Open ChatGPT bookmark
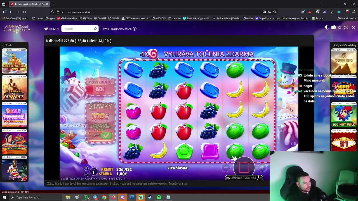Screen dimensions: 358x201 [100, 18]
